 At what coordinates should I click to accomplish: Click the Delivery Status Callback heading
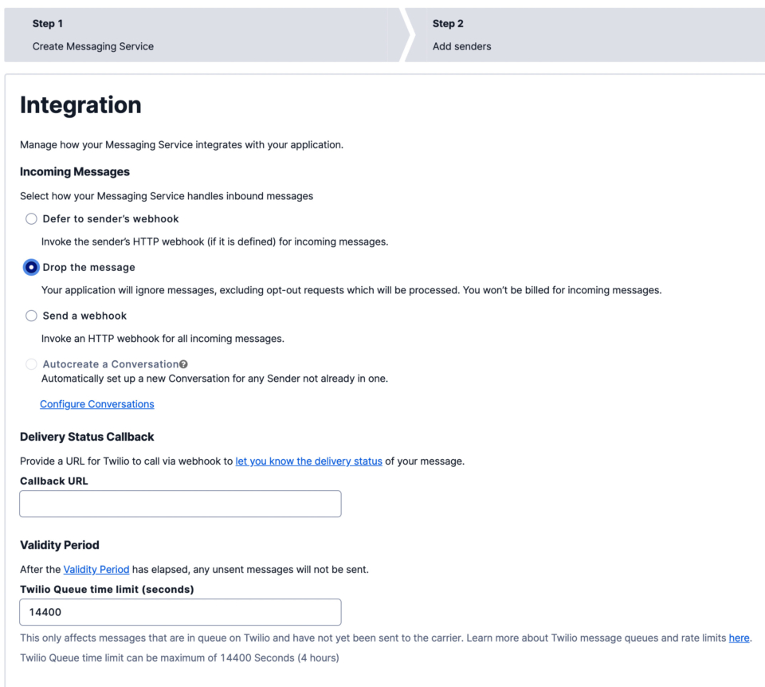(x=87, y=437)
